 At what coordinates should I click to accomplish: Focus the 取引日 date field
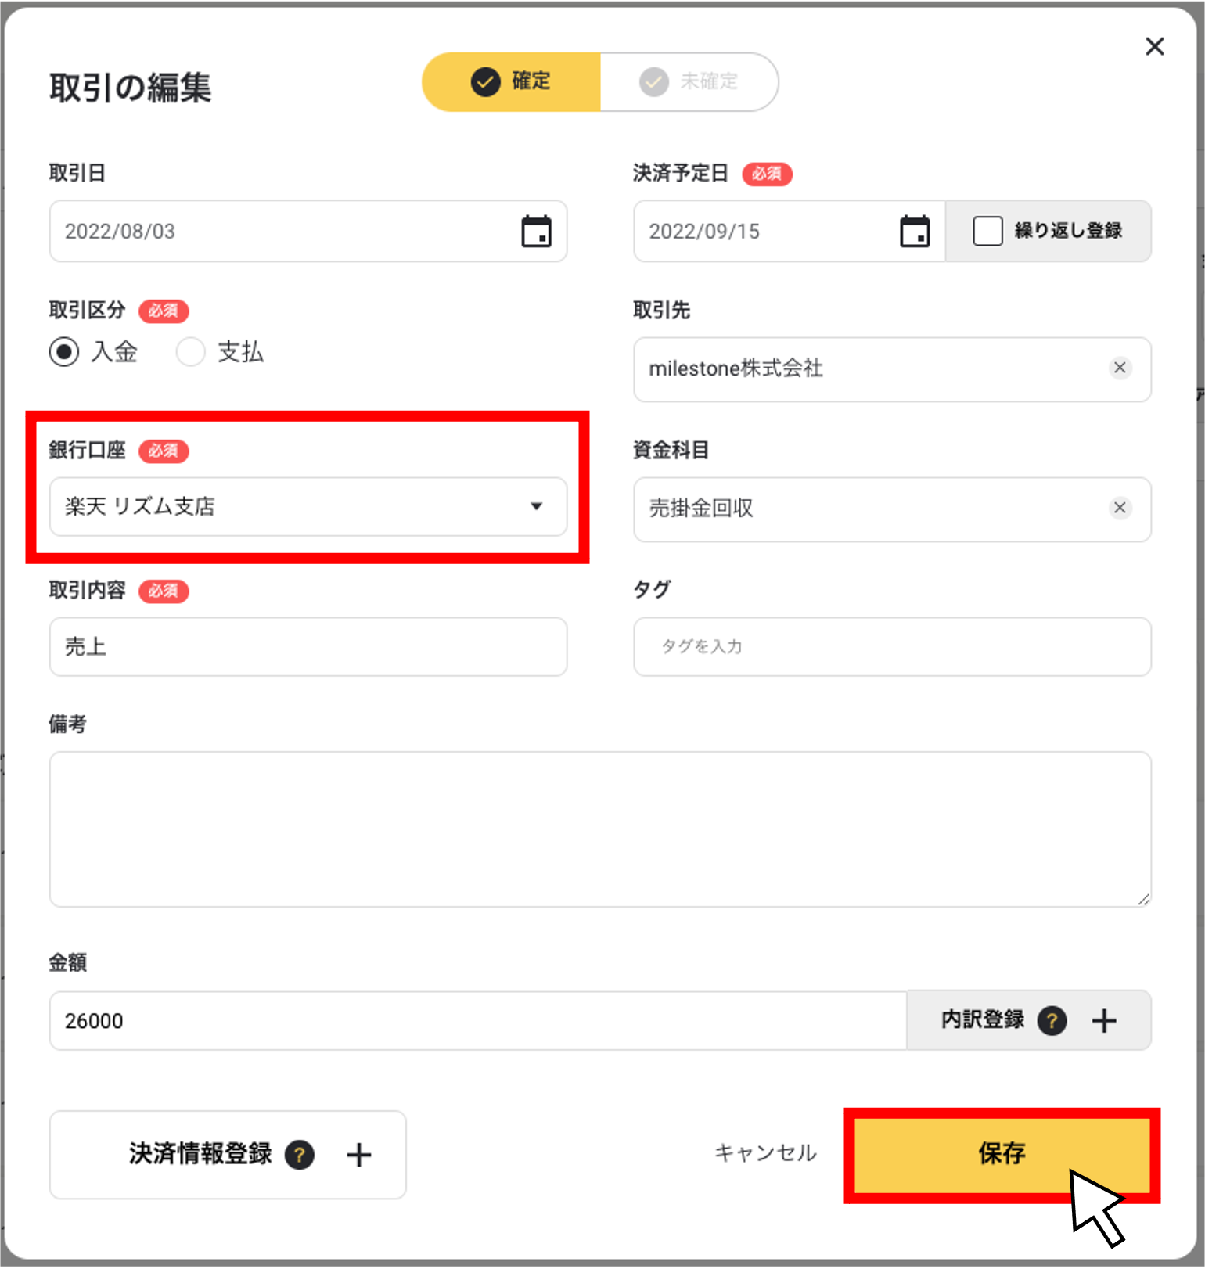click(x=308, y=232)
